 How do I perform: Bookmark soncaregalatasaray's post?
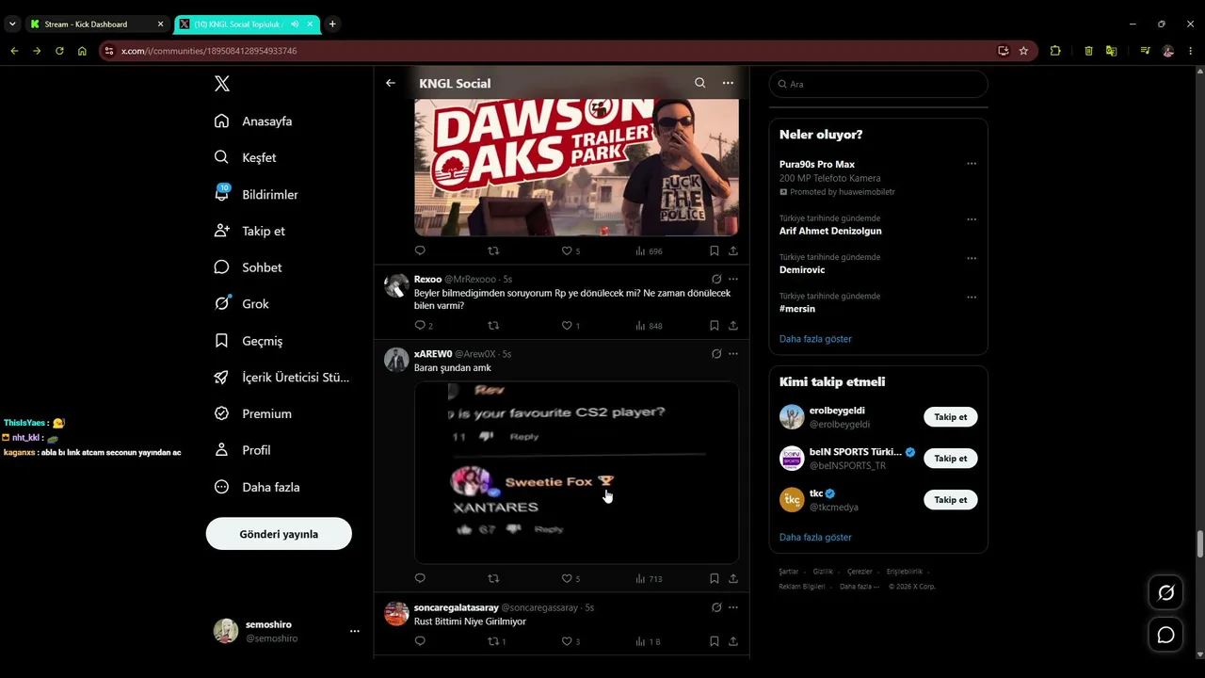pyautogui.click(x=715, y=641)
